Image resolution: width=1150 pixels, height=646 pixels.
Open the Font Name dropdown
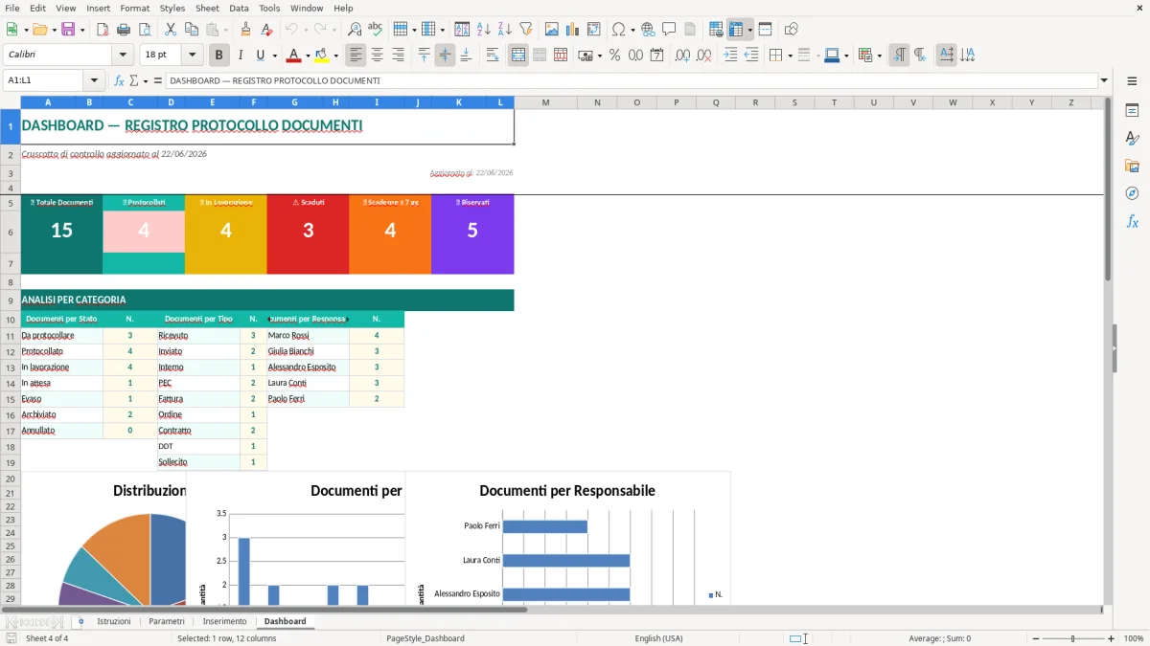[122, 56]
